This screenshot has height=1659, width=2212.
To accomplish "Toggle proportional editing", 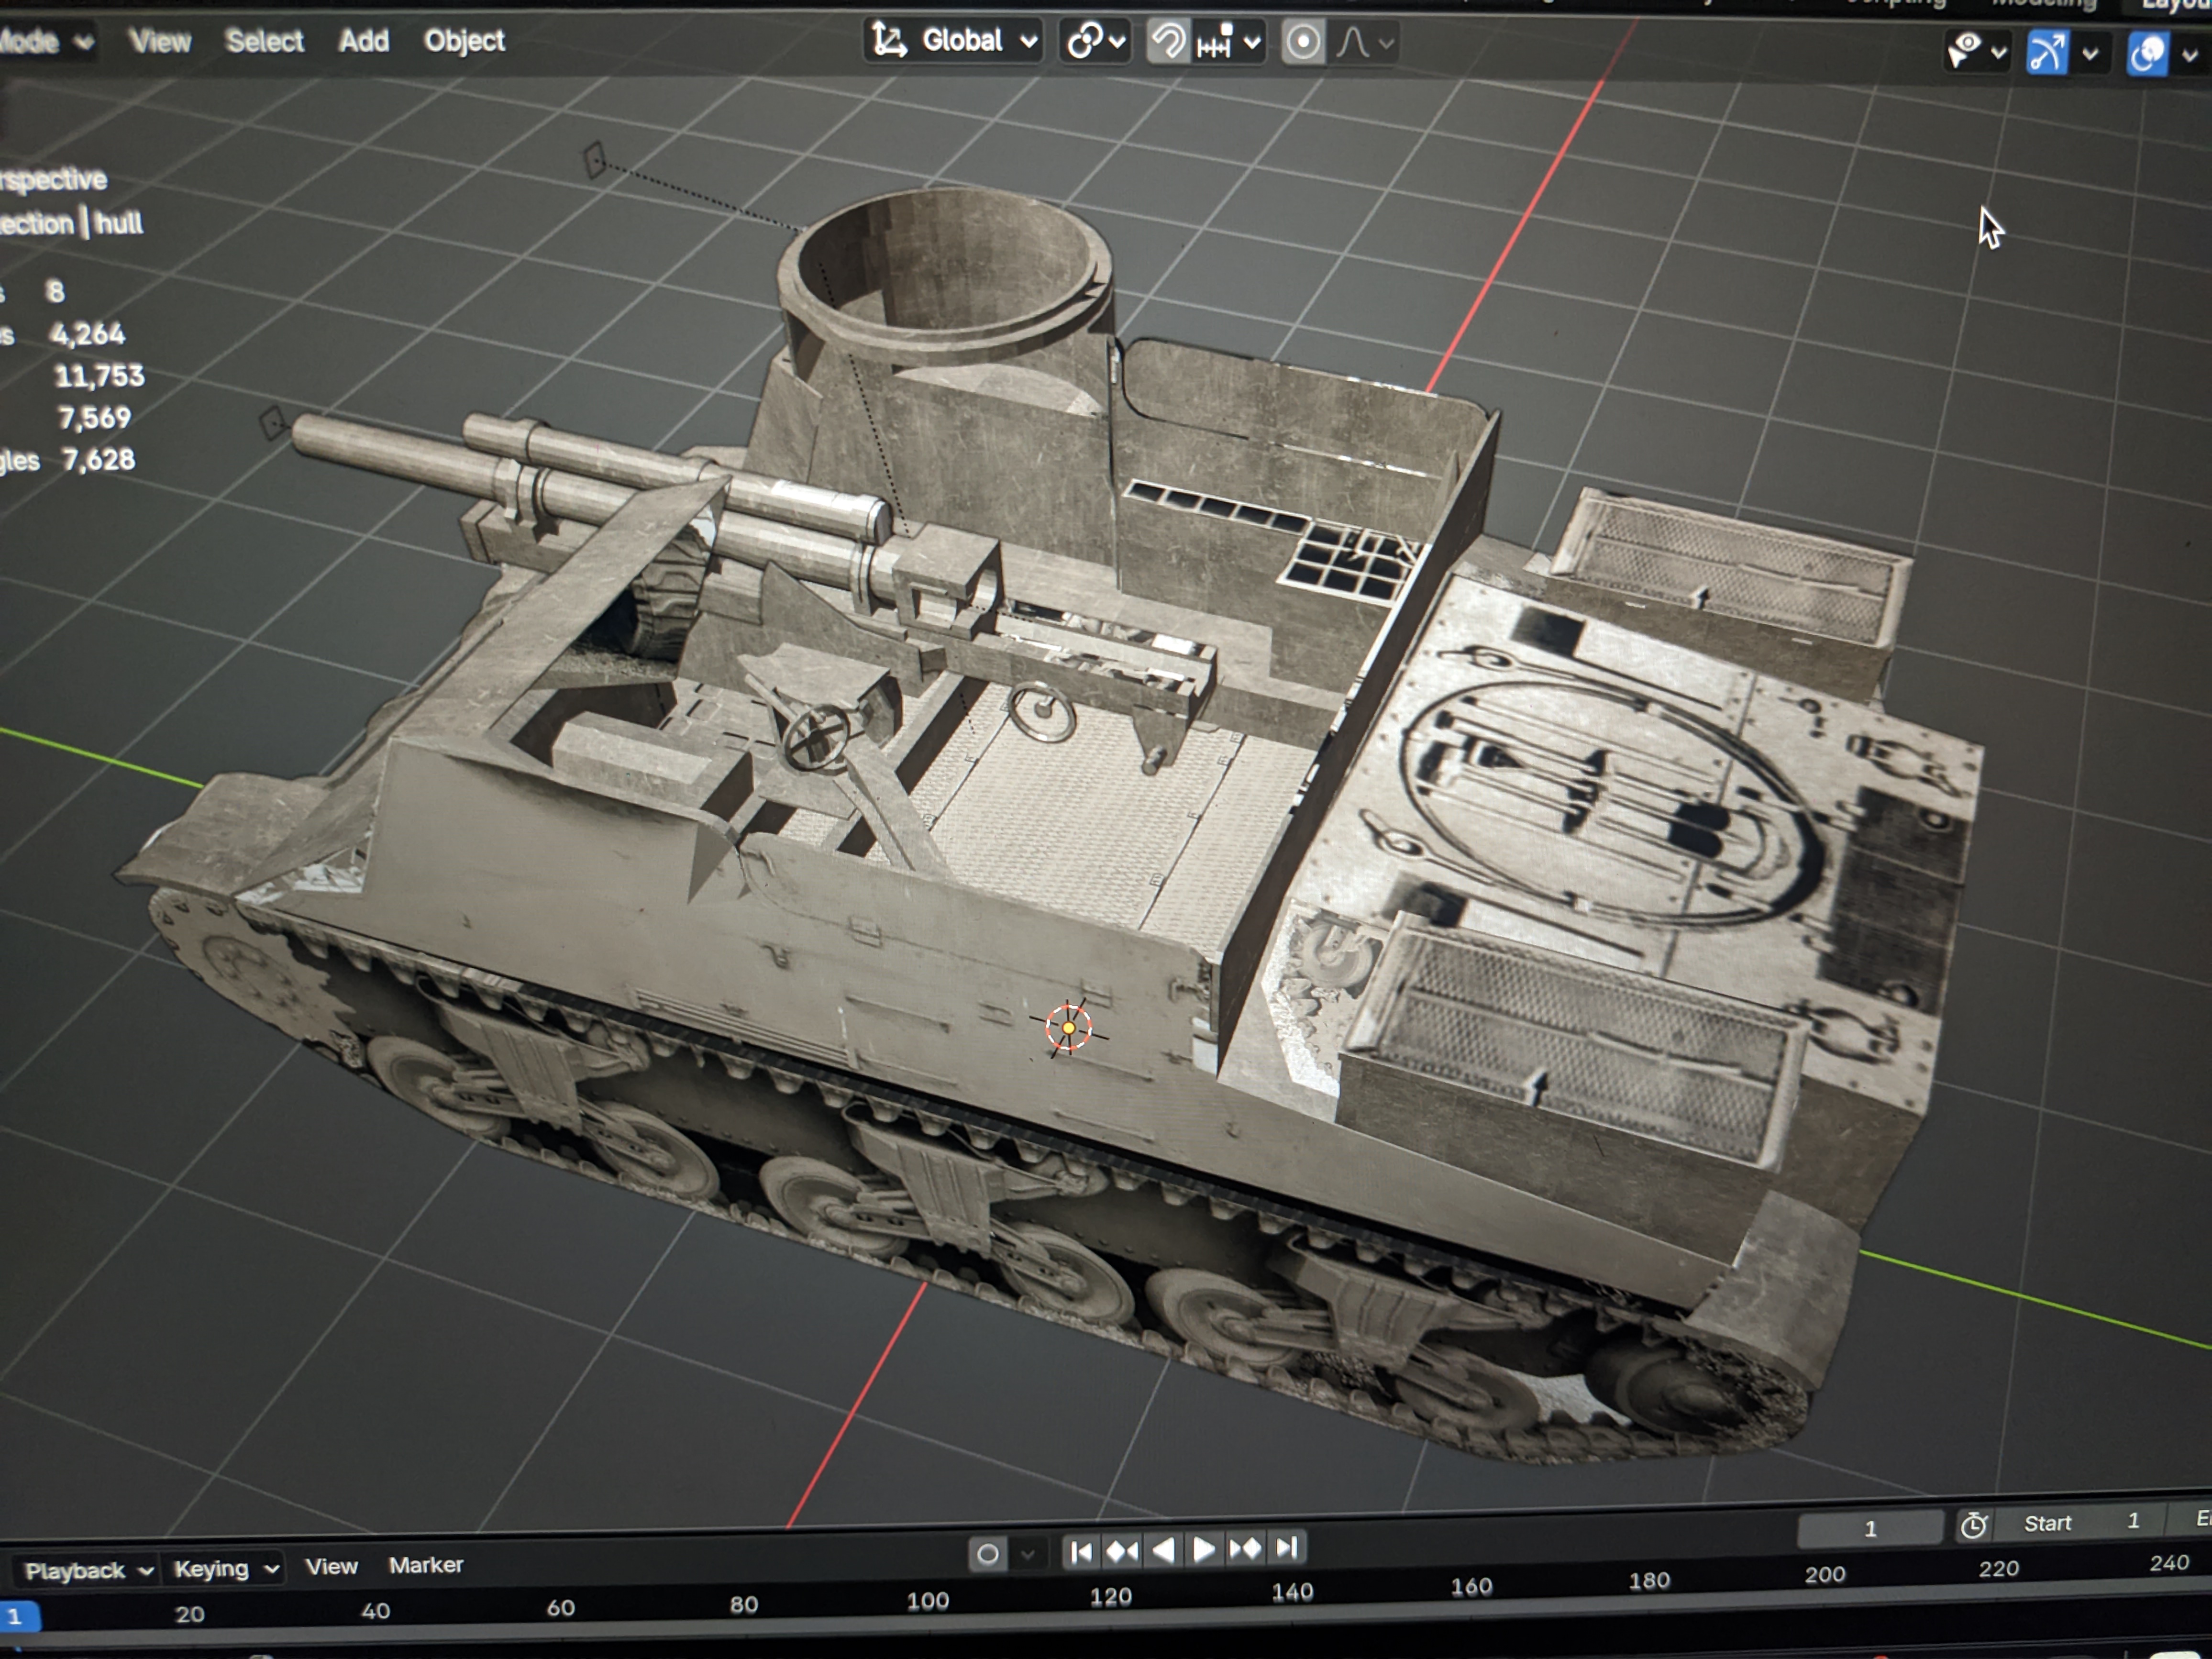I will coord(1302,43).
